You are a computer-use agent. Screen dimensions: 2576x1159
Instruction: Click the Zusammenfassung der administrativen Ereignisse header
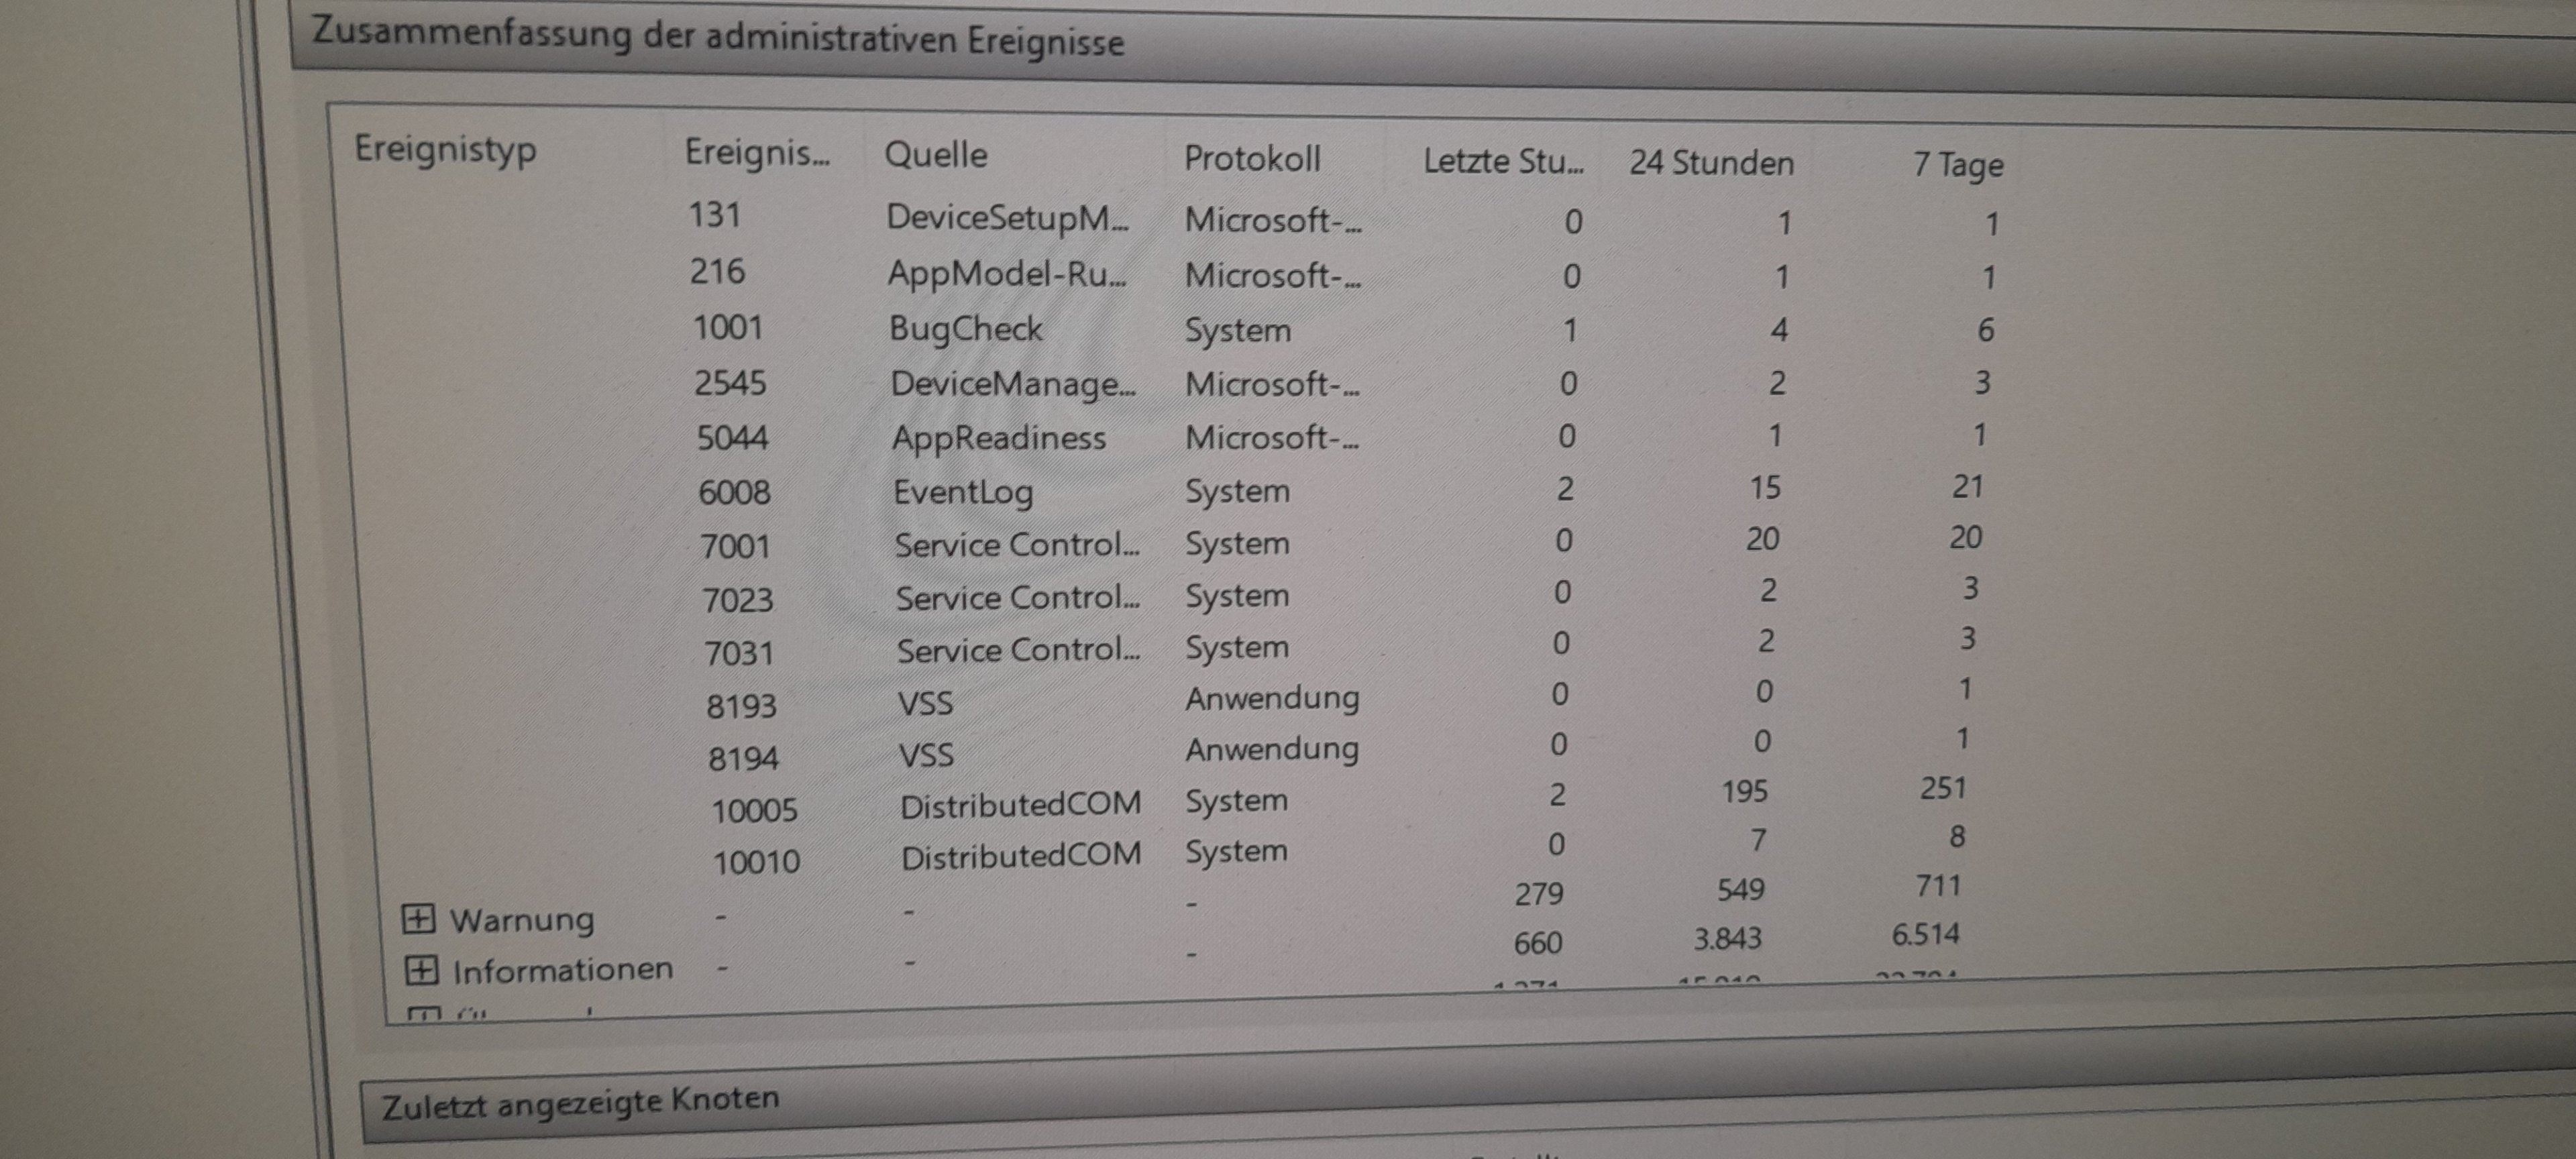pos(718,38)
